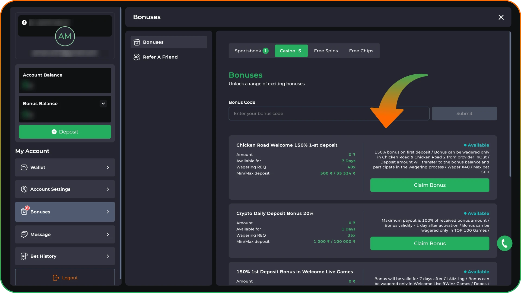The image size is (521, 293).
Task: Click the plus icon on Deposit button
Action: click(54, 132)
